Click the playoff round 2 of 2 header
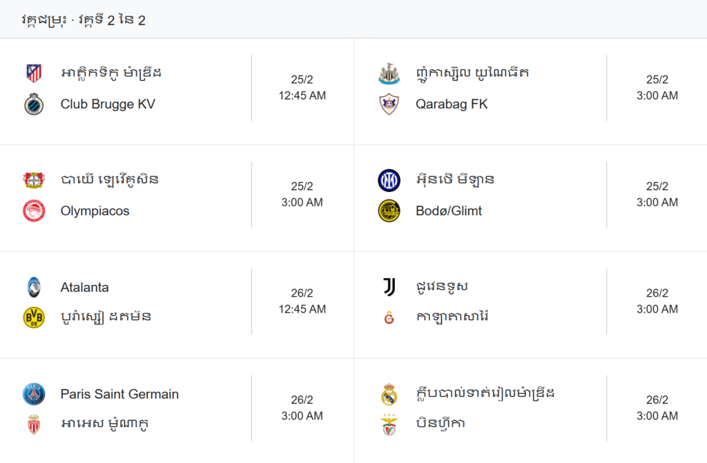The height and width of the screenshot is (463, 707). tap(84, 20)
